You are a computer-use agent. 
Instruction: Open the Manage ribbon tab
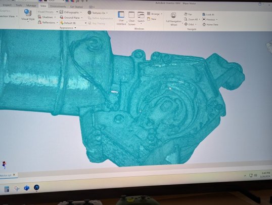click(x=31, y=6)
